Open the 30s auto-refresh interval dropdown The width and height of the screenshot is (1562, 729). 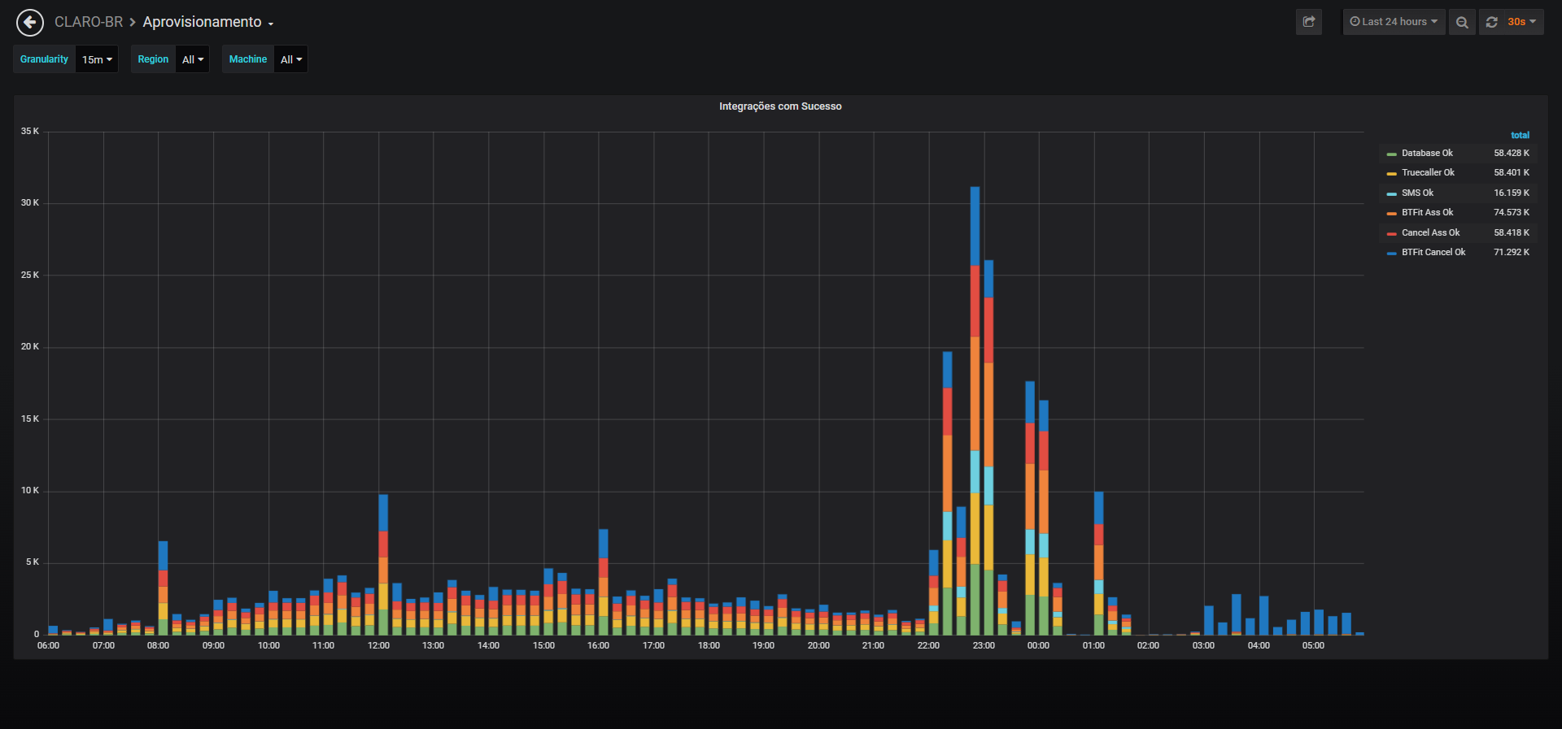point(1521,22)
